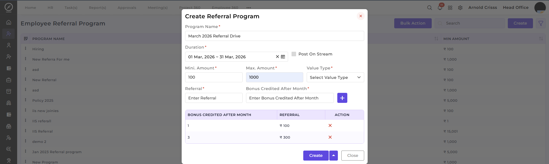Expand the Create button options arrow

point(334,156)
